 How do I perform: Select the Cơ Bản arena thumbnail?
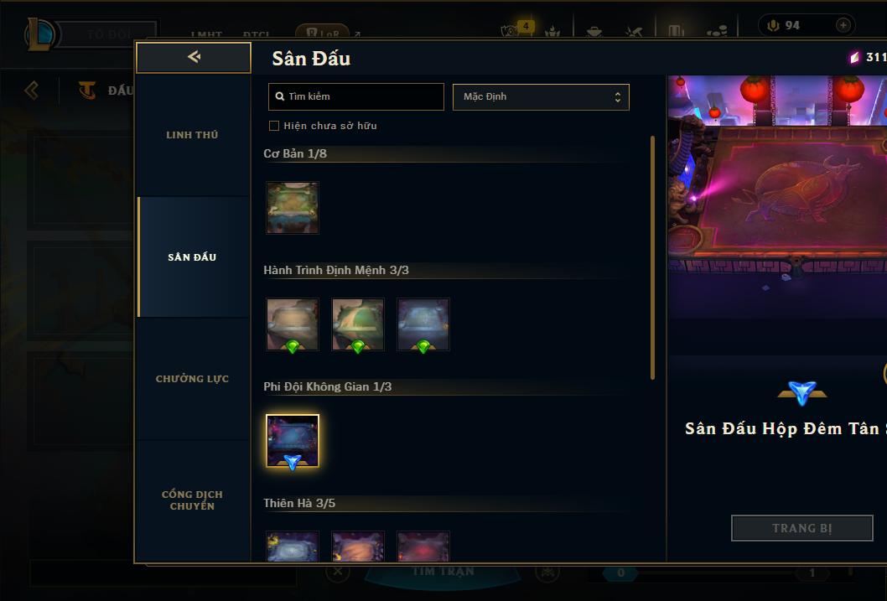(293, 208)
